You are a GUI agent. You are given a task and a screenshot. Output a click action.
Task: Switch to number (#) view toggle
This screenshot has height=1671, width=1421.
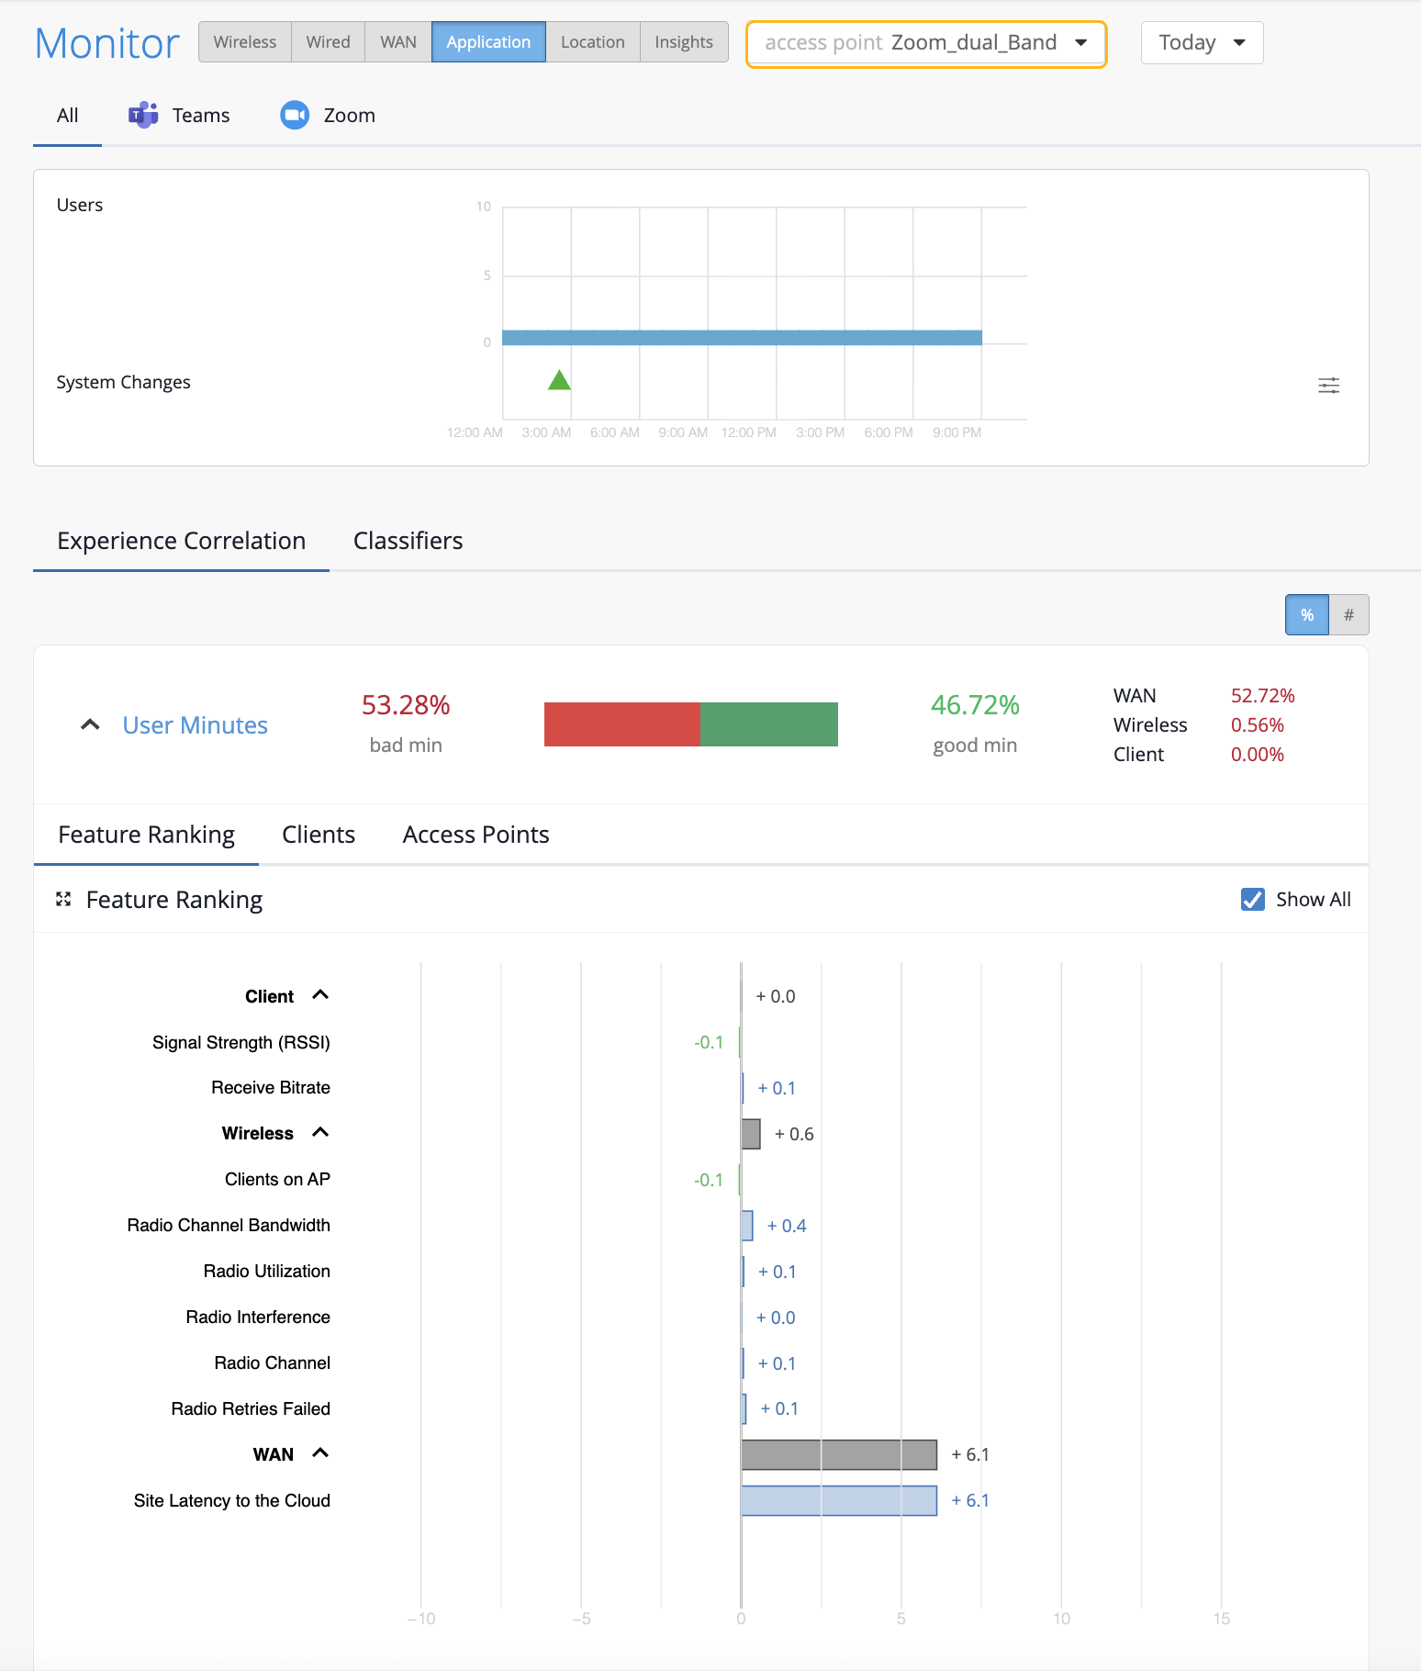1348,614
